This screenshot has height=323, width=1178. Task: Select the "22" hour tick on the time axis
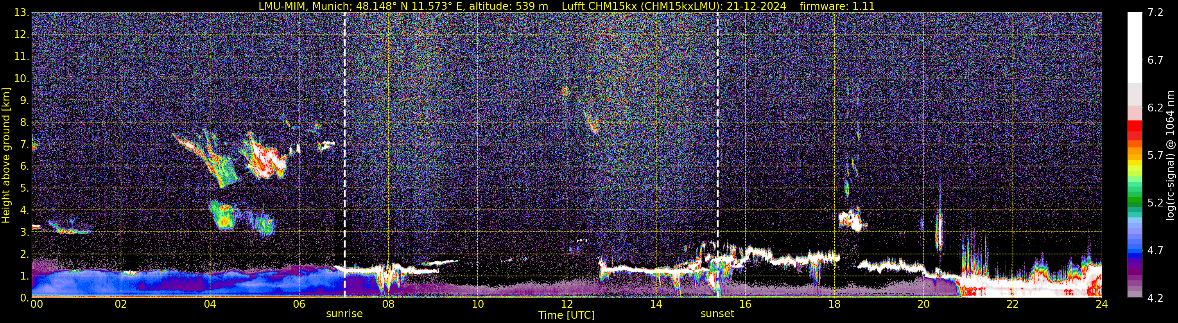pyautogui.click(x=1013, y=304)
